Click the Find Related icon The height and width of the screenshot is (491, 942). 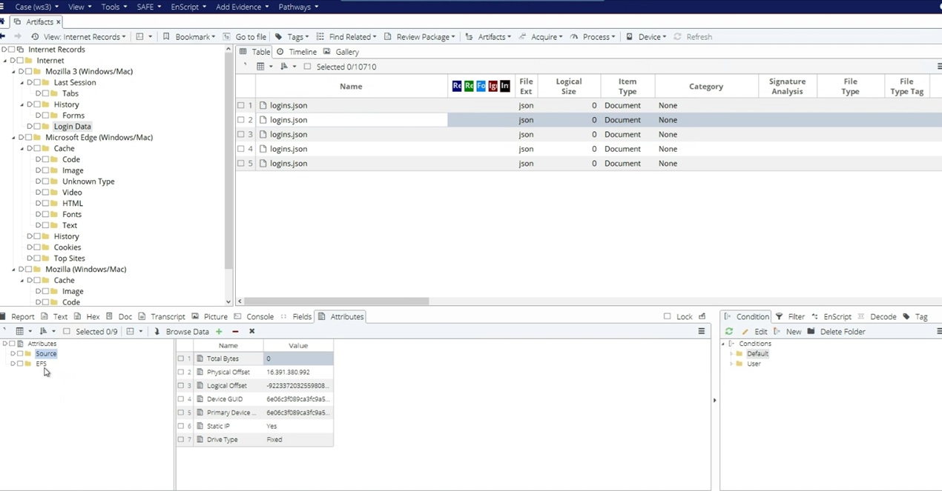pyautogui.click(x=320, y=37)
